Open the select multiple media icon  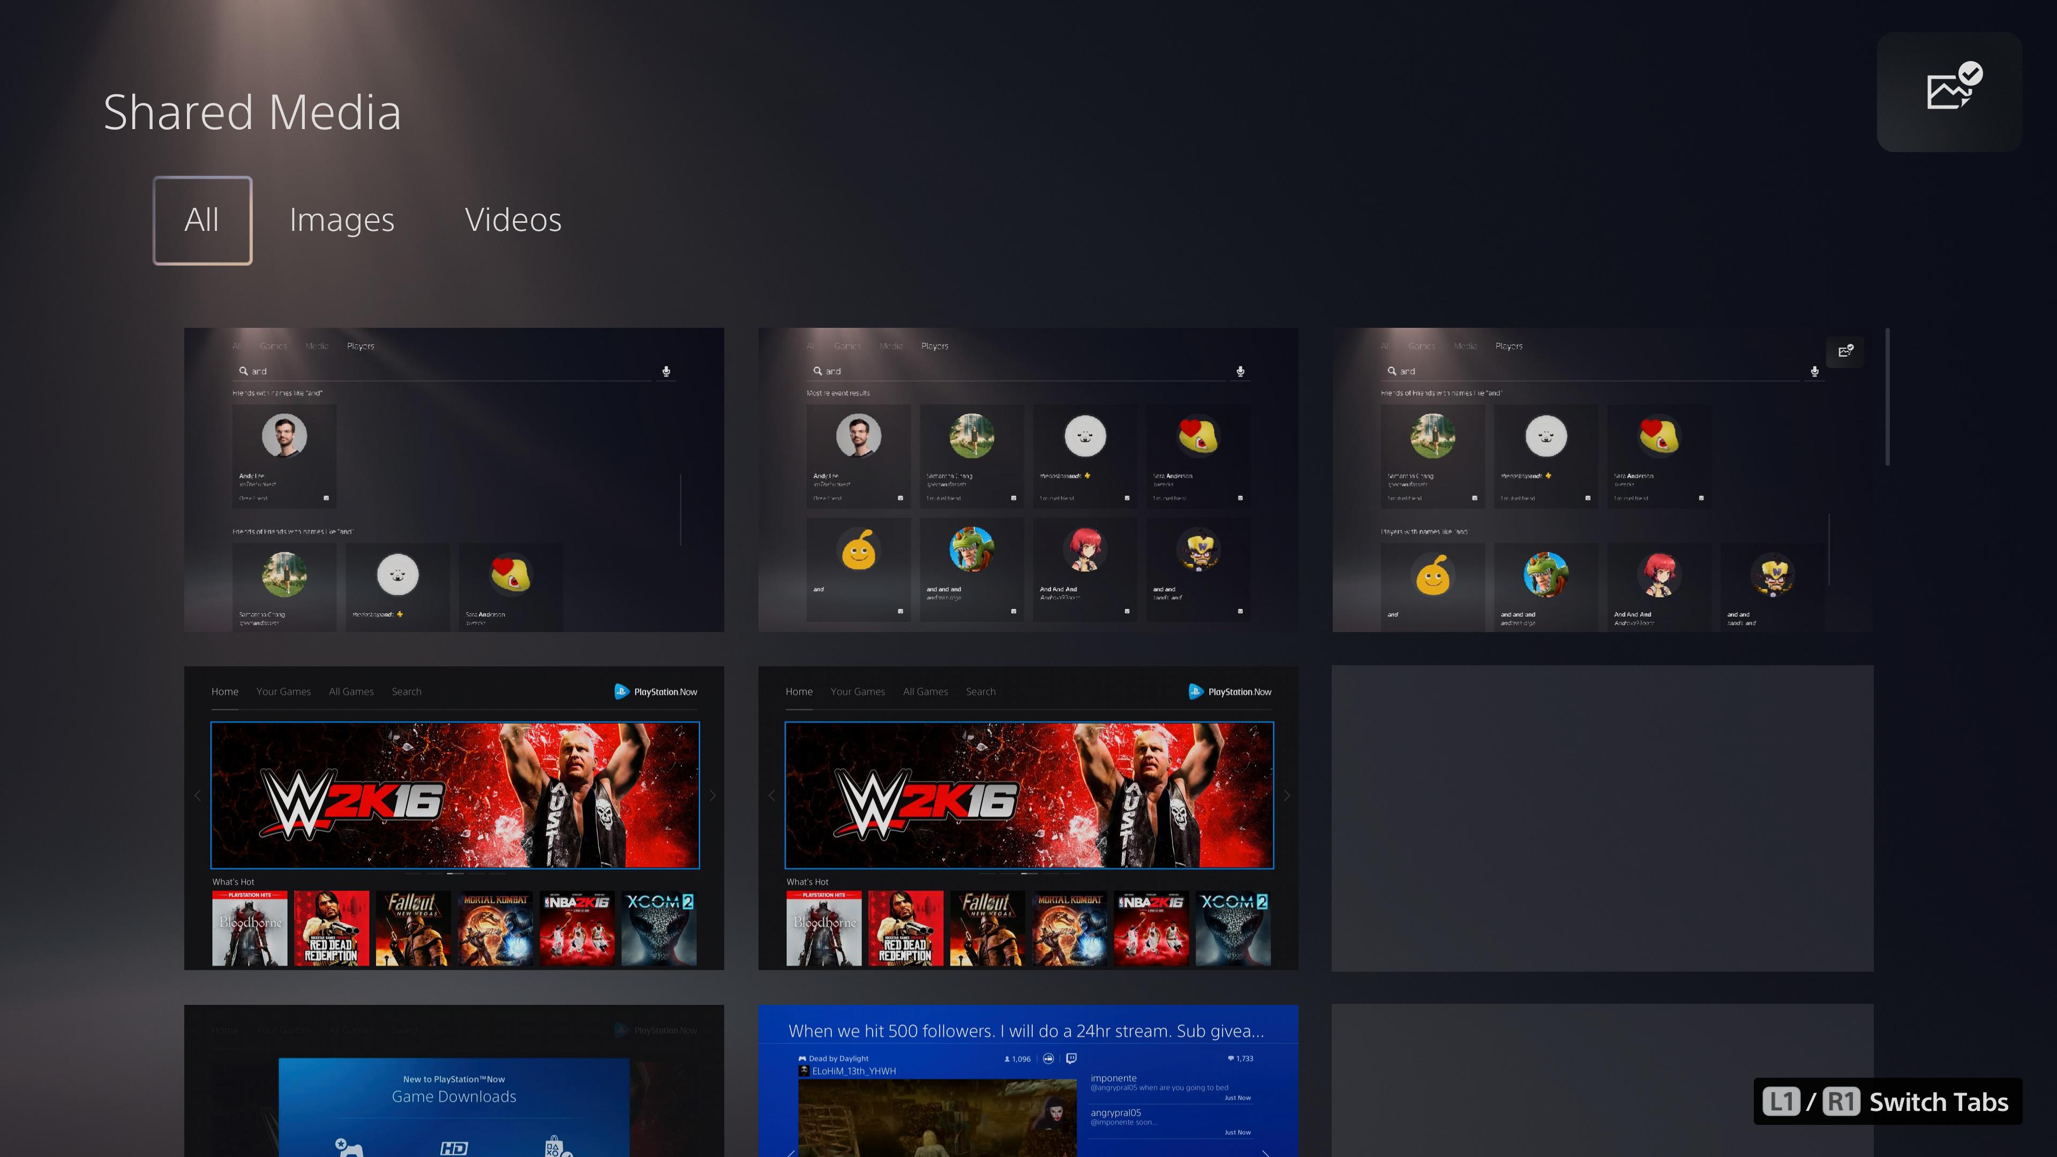pos(1949,92)
